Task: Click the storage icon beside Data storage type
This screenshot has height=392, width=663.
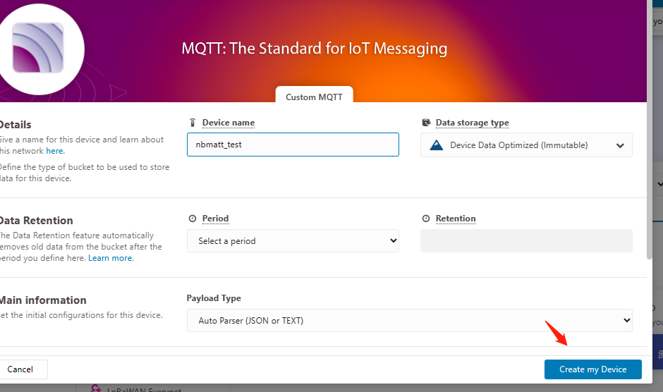Action: pyautogui.click(x=426, y=123)
